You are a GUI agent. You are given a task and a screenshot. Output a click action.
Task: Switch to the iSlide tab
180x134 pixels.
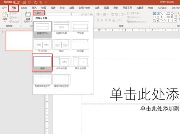point(24,8)
